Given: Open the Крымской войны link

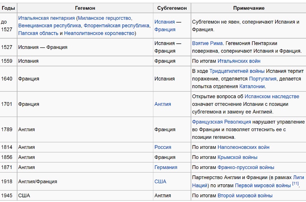Looking at the screenshot, I should pyautogui.click(x=237, y=157).
